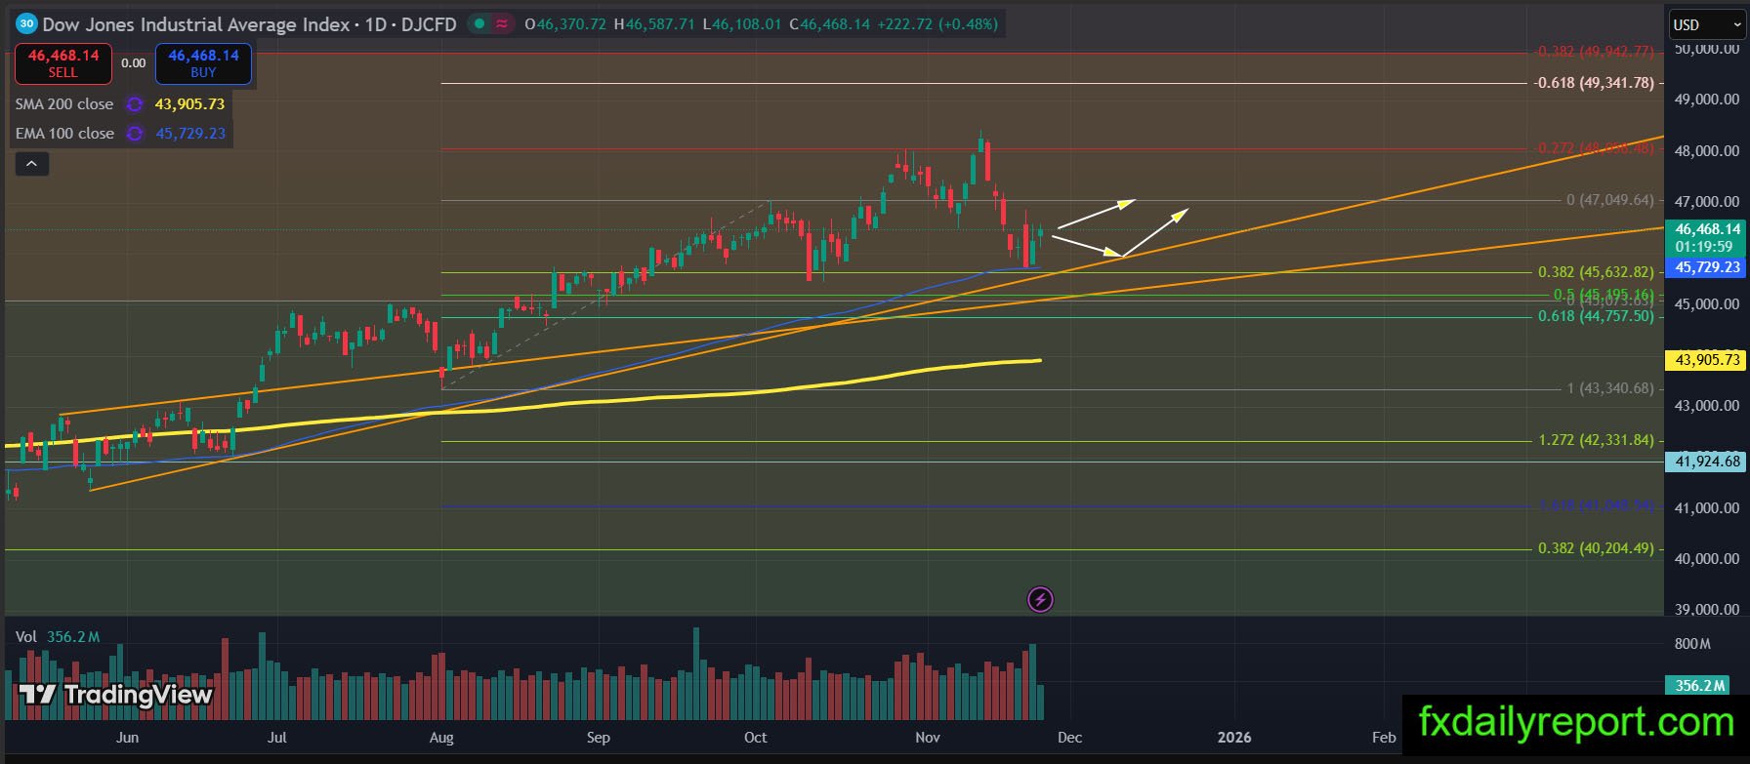Click the purple icon beside EMA 100 close
1750x764 pixels.
pos(135,134)
